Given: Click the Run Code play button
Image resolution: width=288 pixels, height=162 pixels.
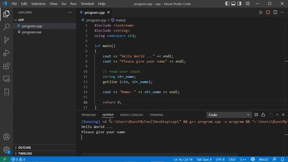Looking at the screenshot, I should (261, 13).
